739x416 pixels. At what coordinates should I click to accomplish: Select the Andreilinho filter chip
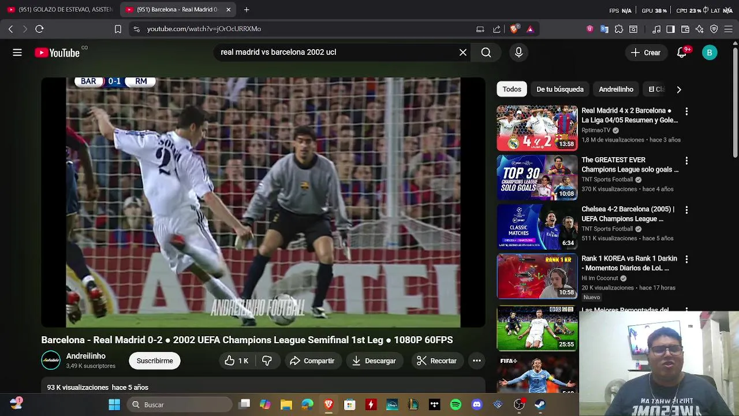[616, 89]
